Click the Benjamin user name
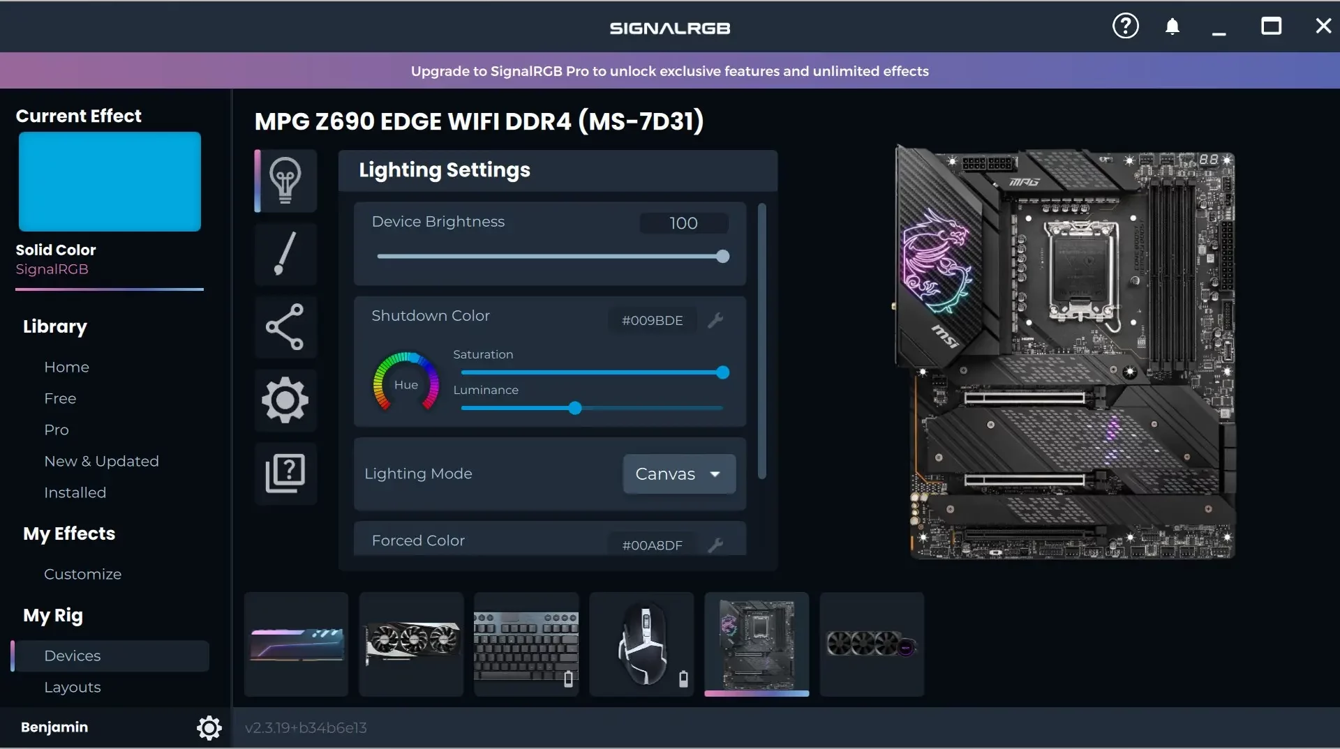 (54, 727)
